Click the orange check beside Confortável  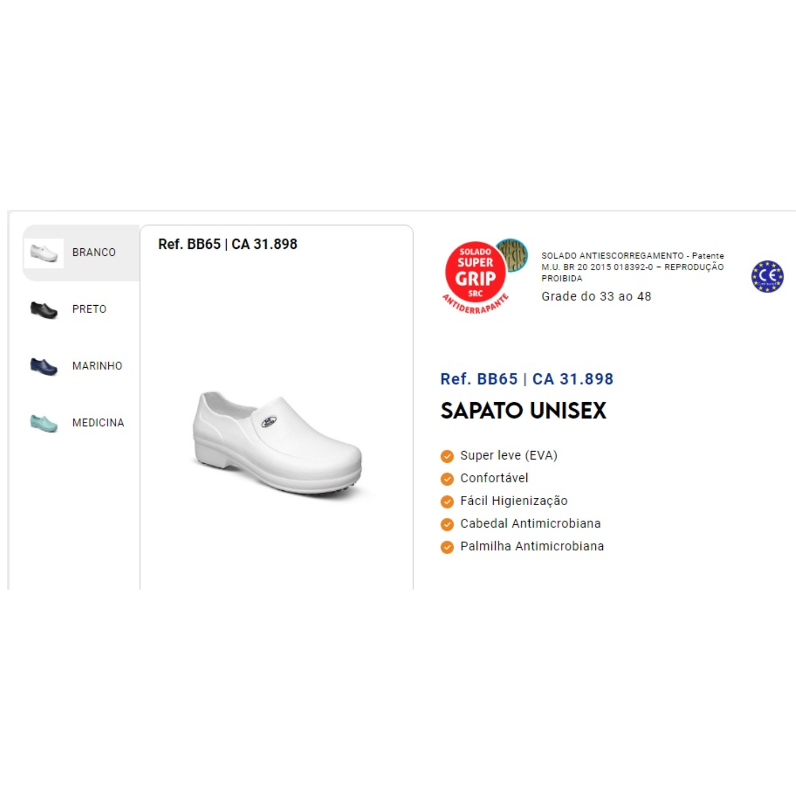point(447,479)
